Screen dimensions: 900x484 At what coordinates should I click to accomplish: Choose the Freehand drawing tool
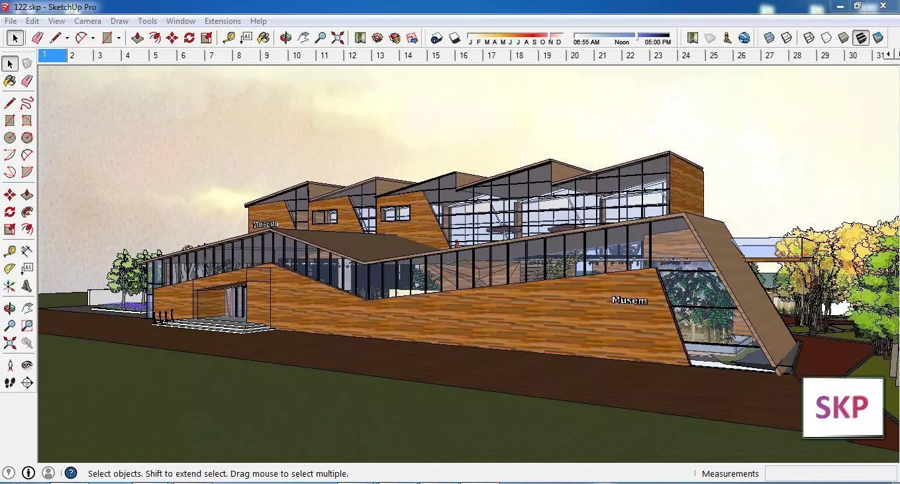pyautogui.click(x=26, y=103)
